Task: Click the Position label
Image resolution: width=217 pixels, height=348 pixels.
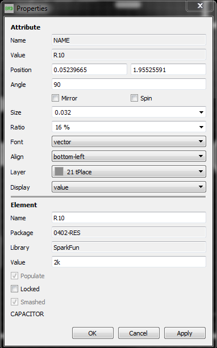Action: pyautogui.click(x=21, y=70)
